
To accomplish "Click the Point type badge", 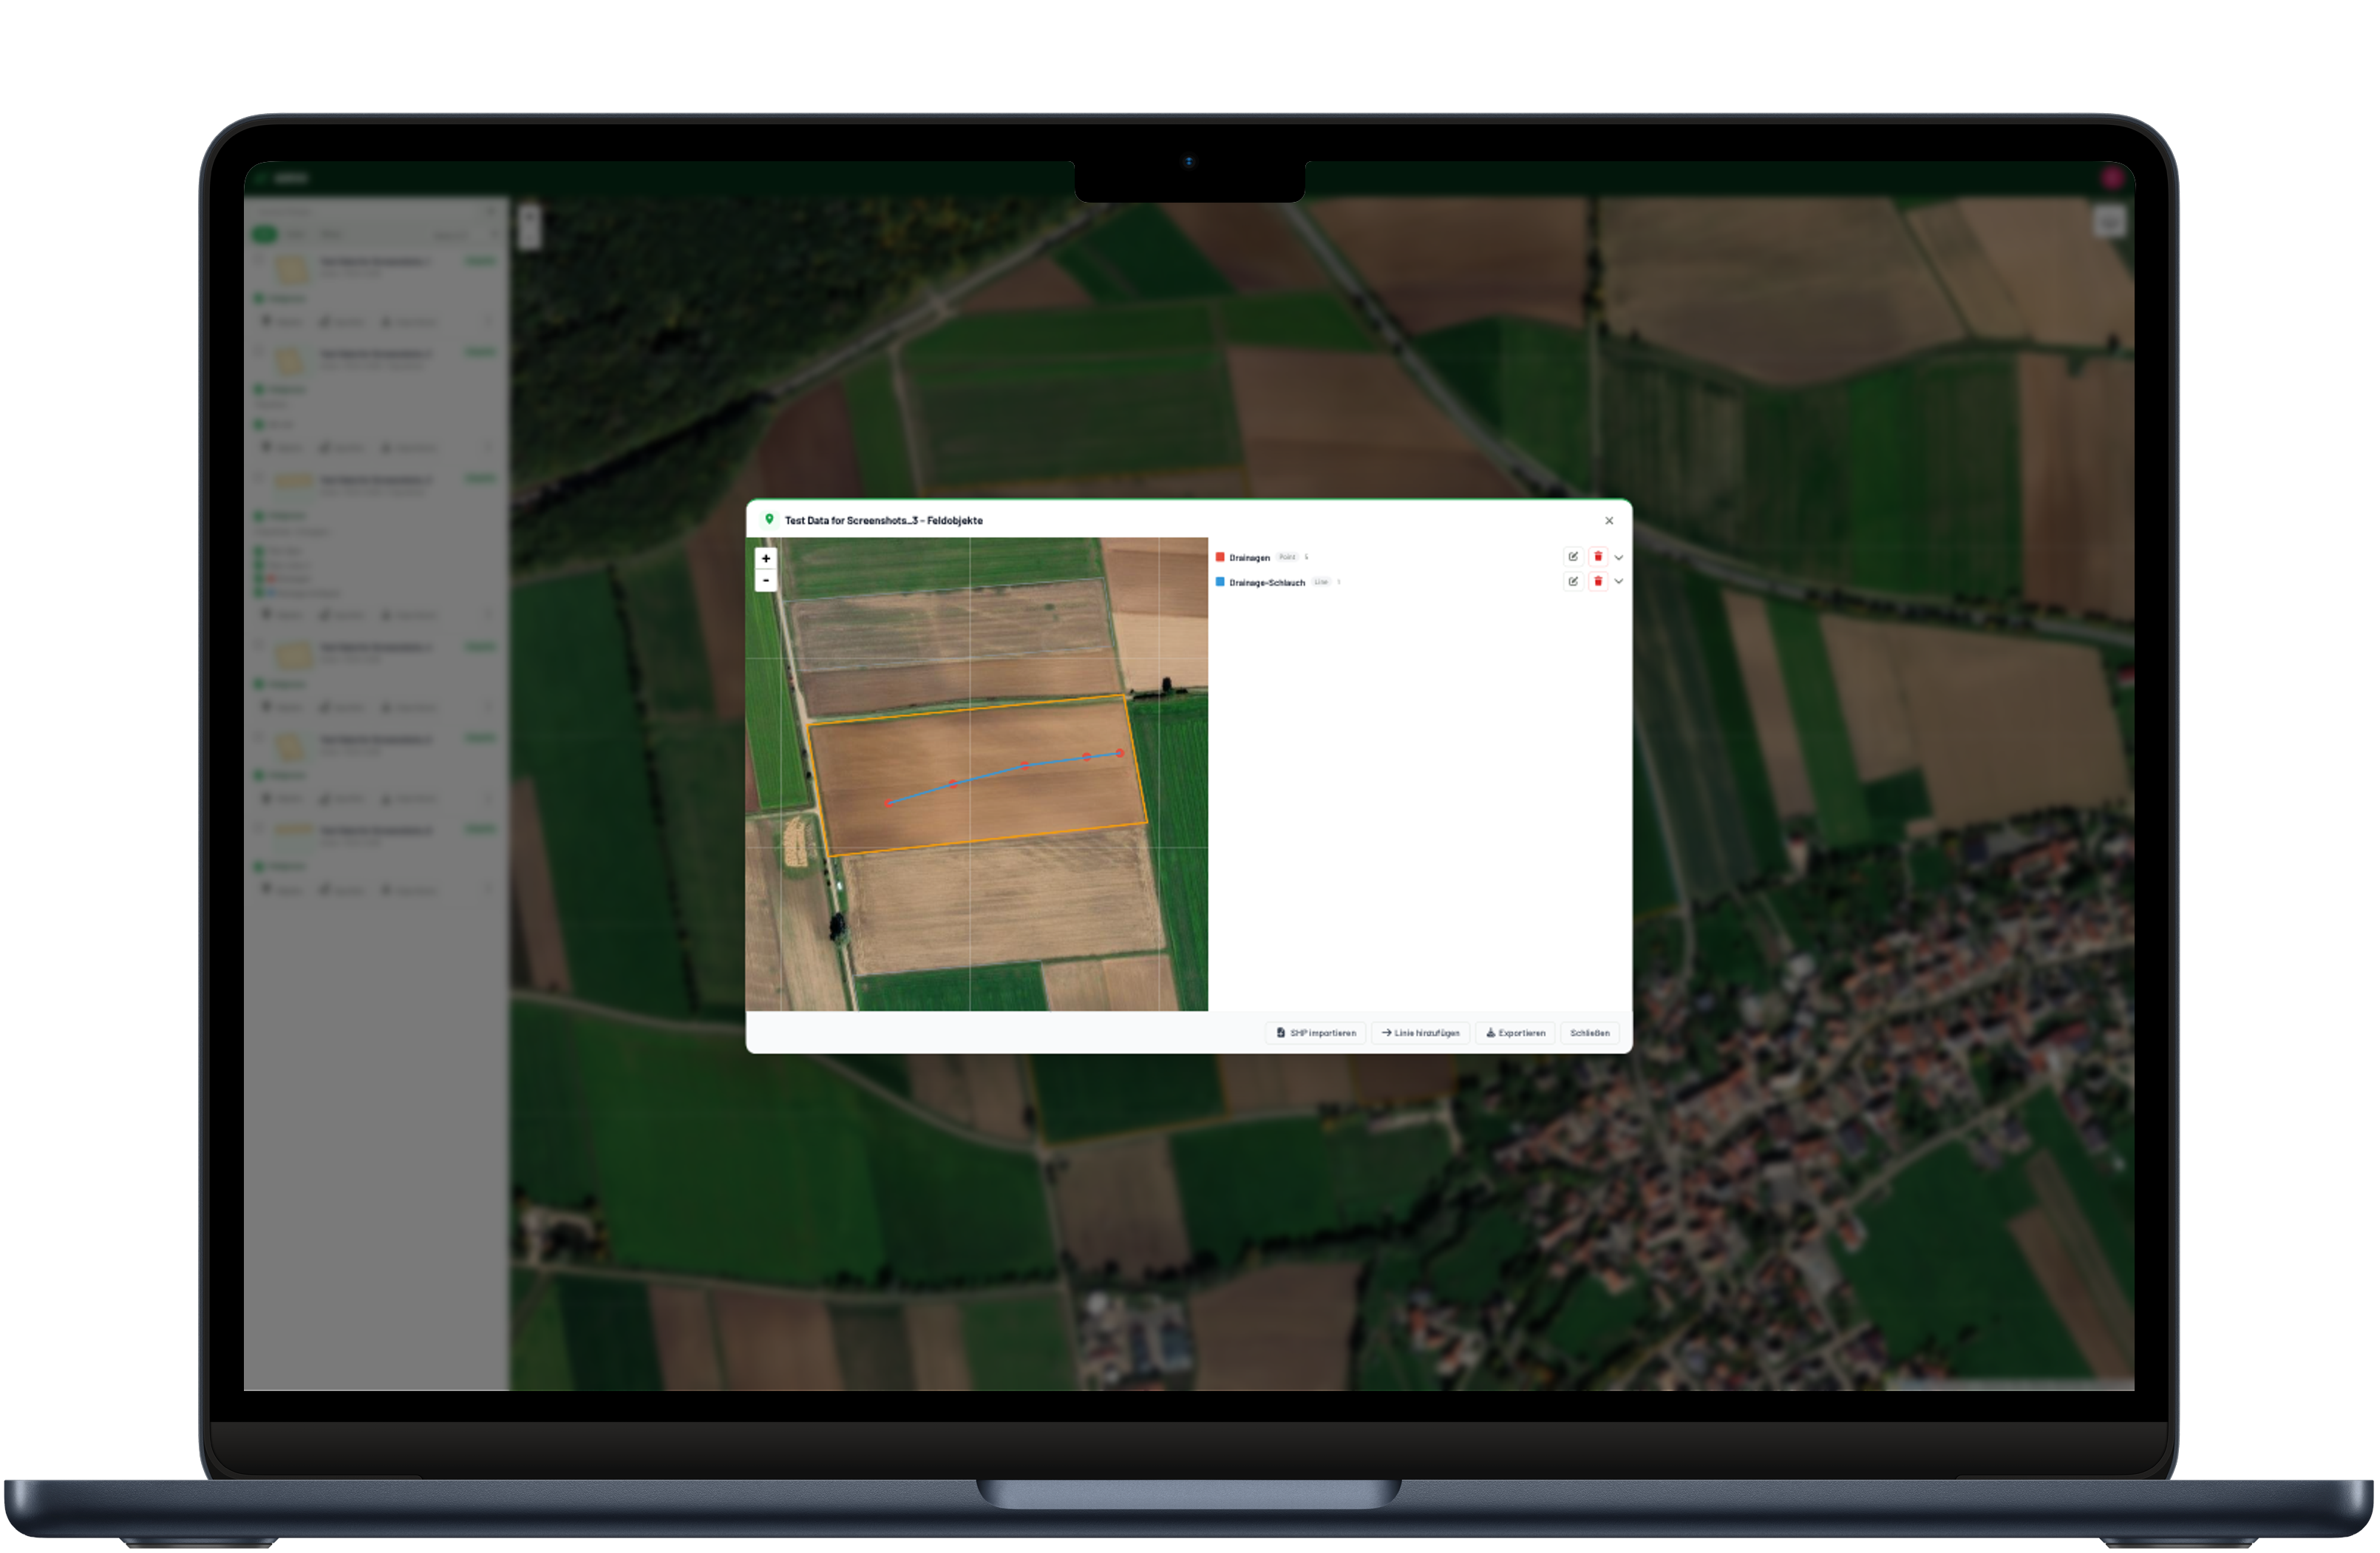I will coord(1287,558).
